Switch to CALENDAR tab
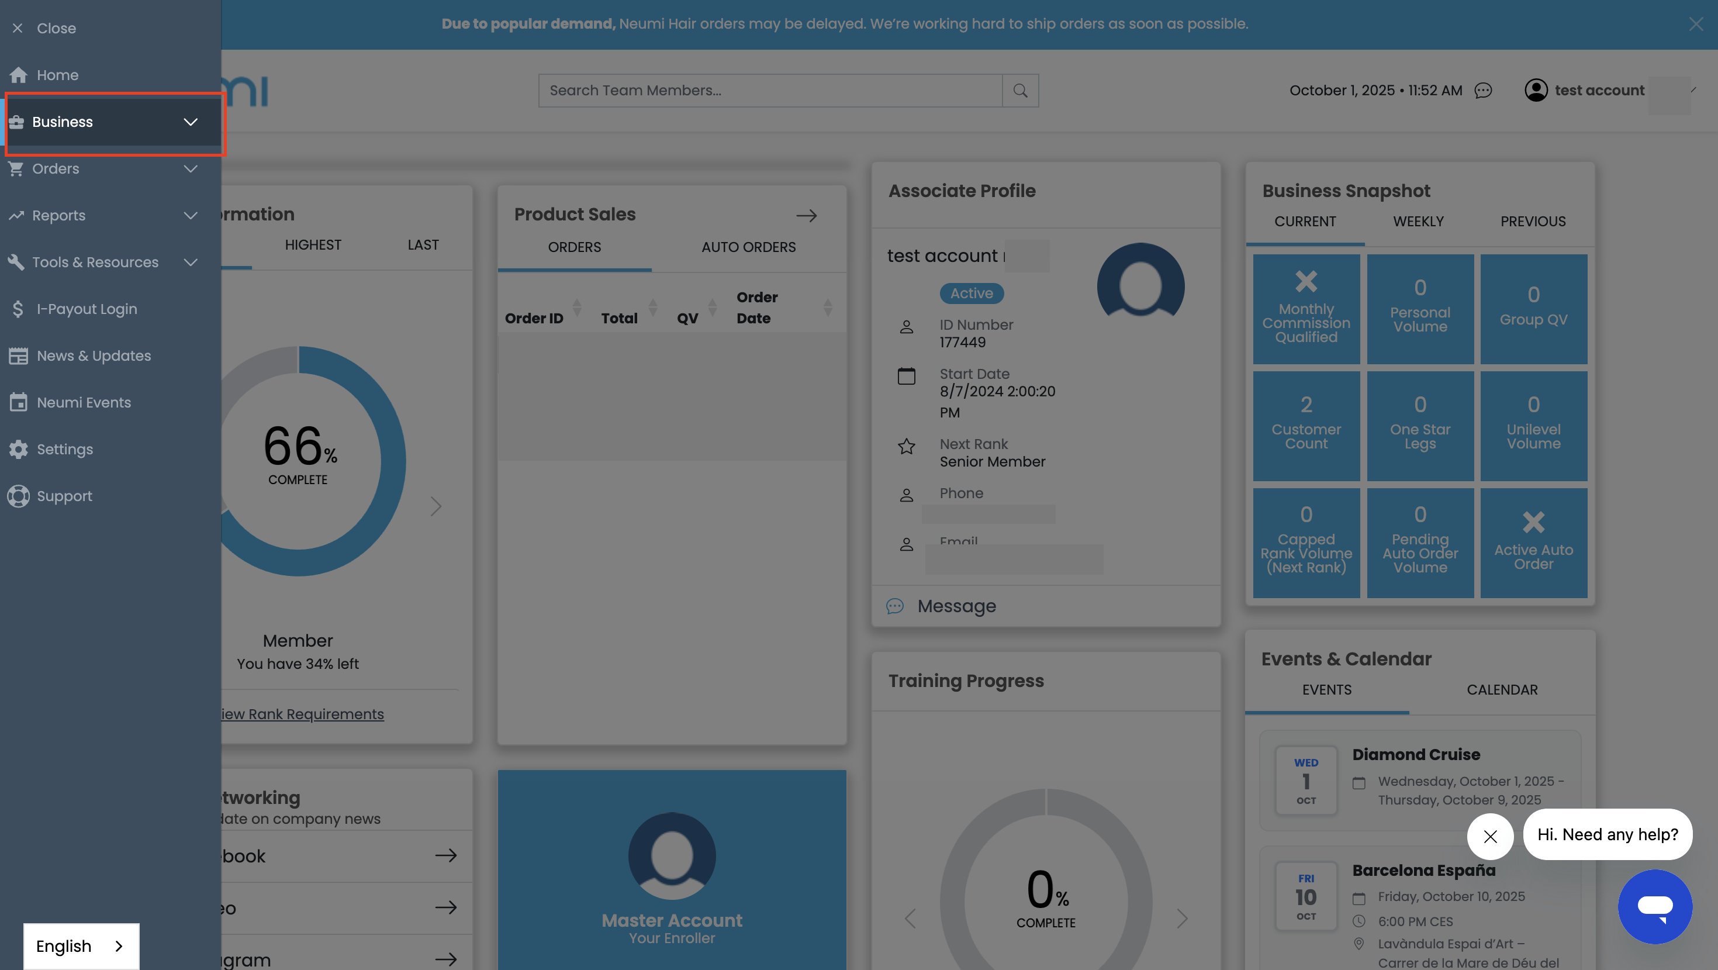 pyautogui.click(x=1502, y=690)
